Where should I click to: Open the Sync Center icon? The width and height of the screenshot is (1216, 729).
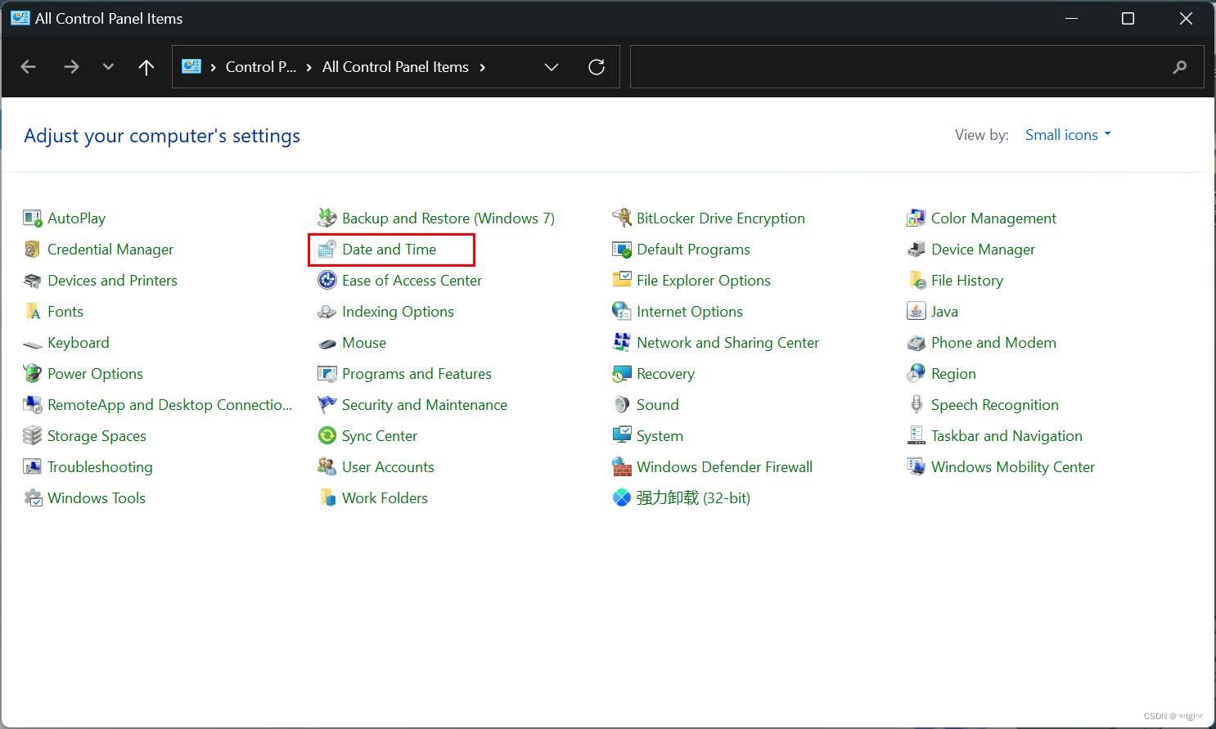327,436
